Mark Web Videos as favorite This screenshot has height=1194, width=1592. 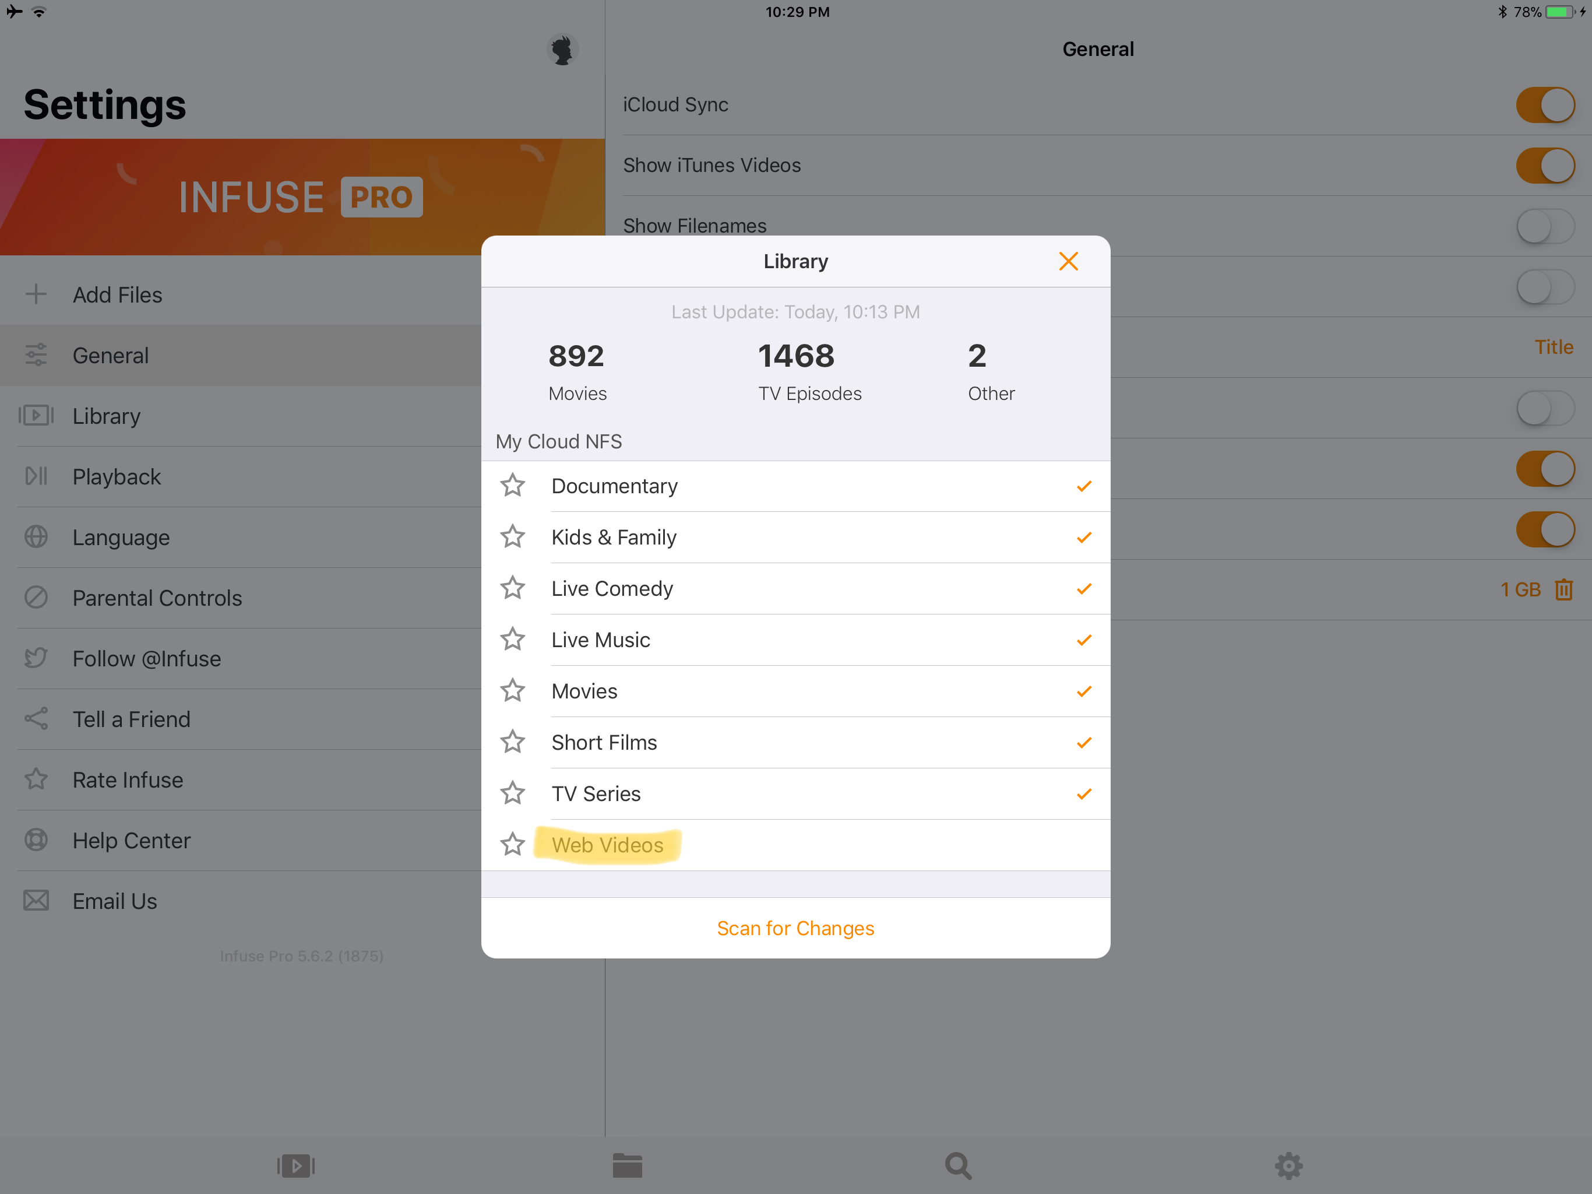point(512,845)
